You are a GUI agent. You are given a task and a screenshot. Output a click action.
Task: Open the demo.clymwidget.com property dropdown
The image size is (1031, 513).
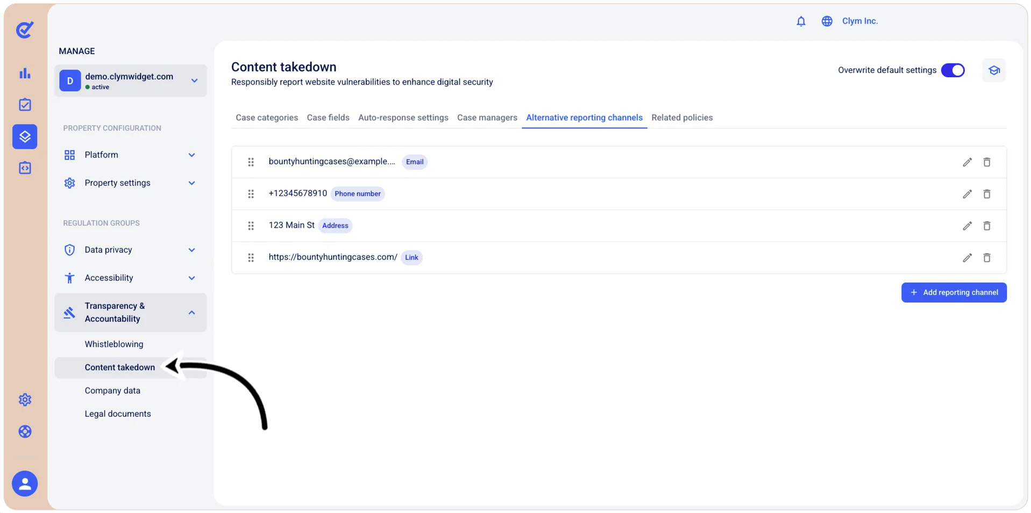click(130, 81)
